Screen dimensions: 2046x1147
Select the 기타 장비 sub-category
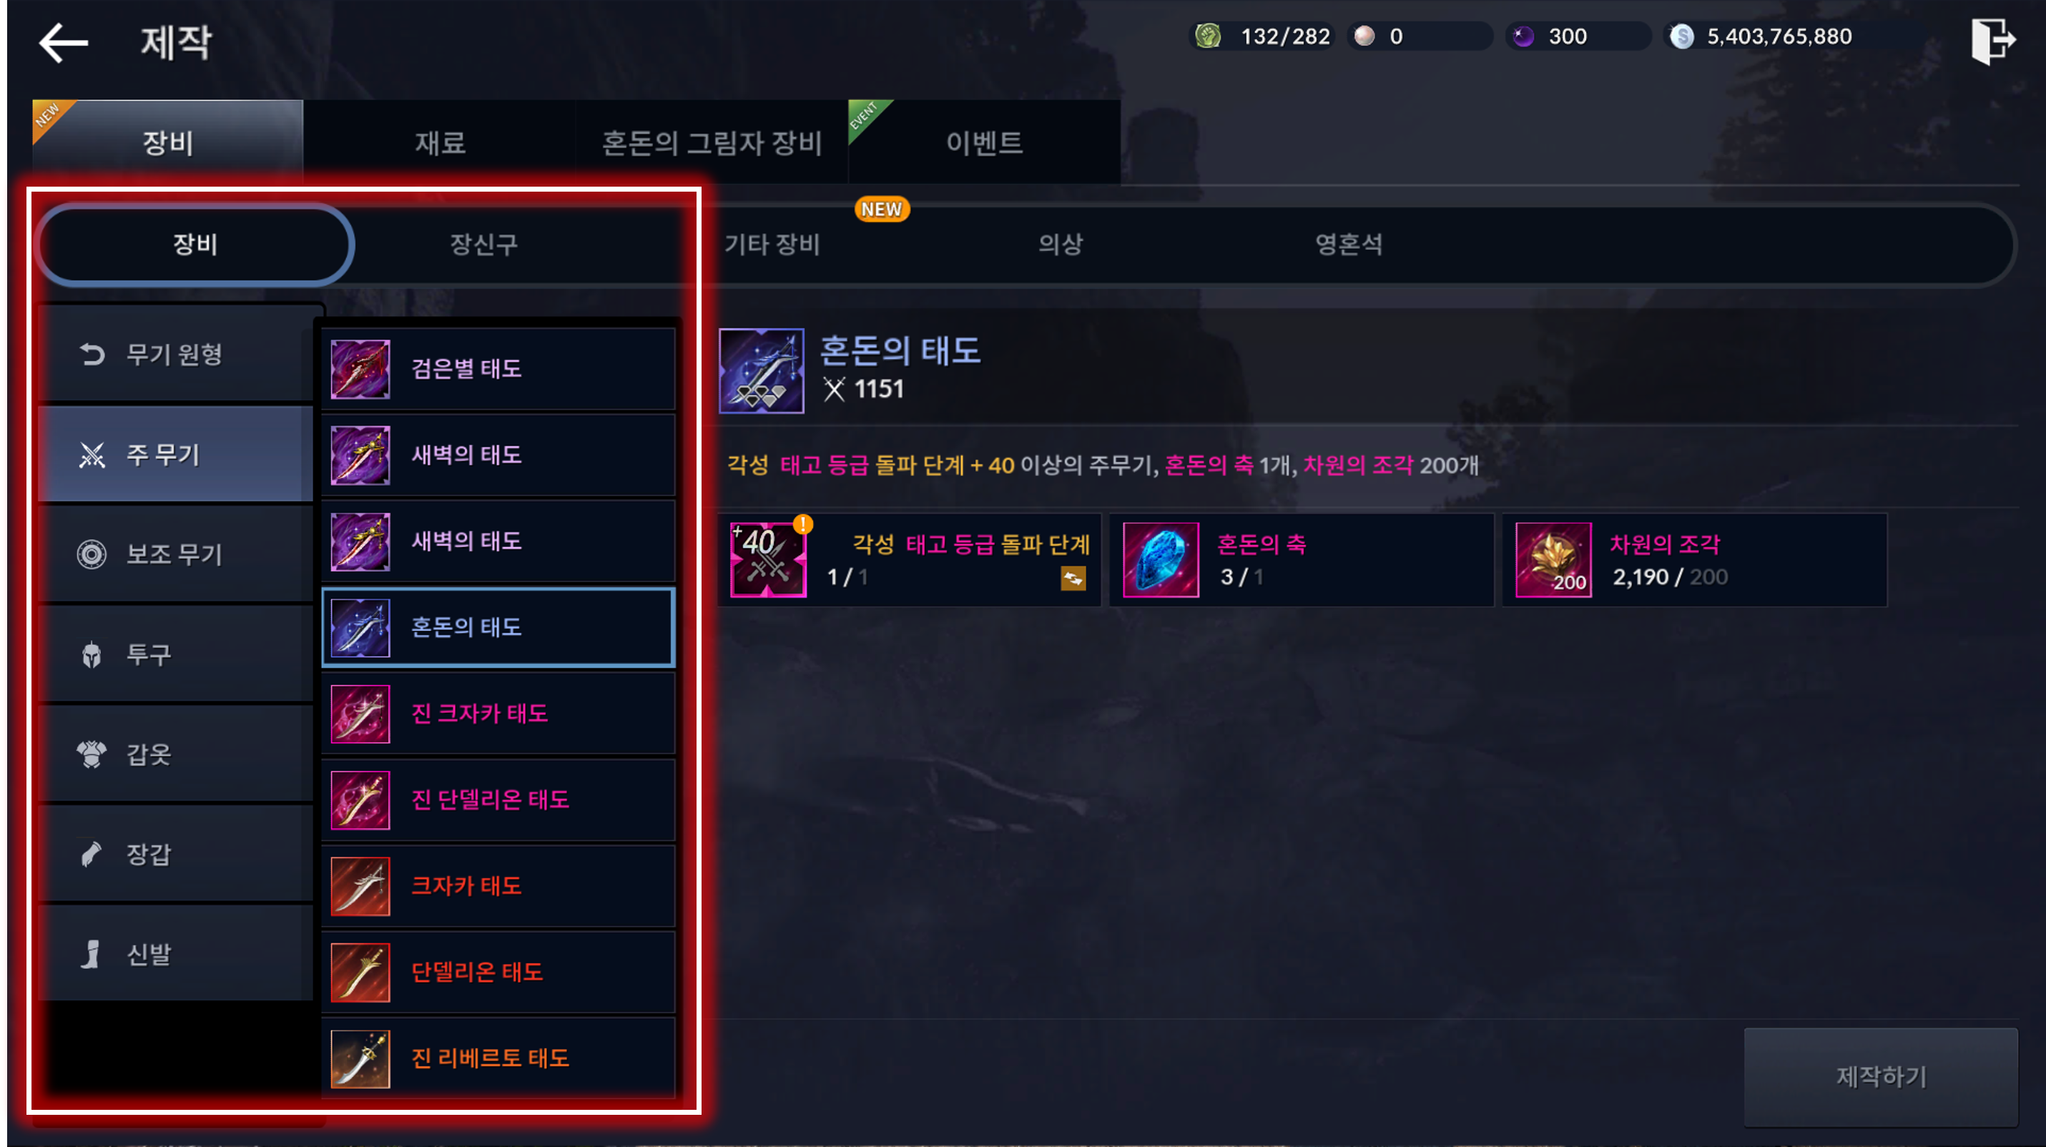click(x=771, y=244)
